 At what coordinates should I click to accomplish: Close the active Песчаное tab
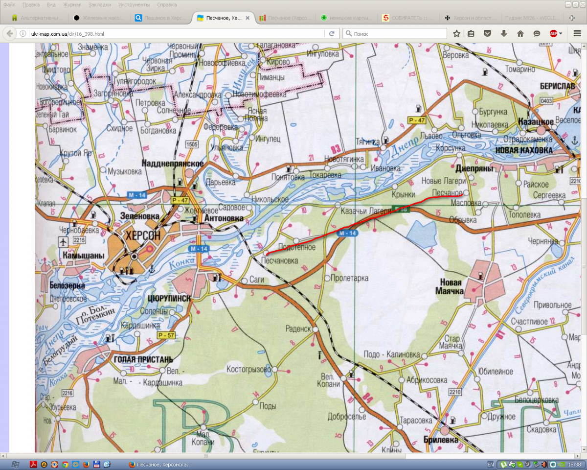(x=247, y=18)
